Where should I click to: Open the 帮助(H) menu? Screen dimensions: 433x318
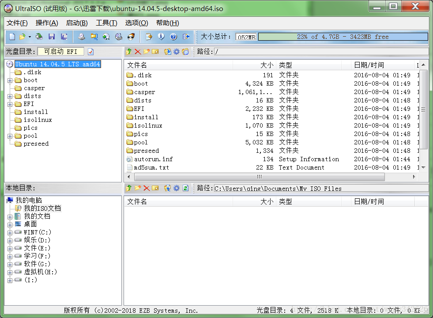point(168,23)
